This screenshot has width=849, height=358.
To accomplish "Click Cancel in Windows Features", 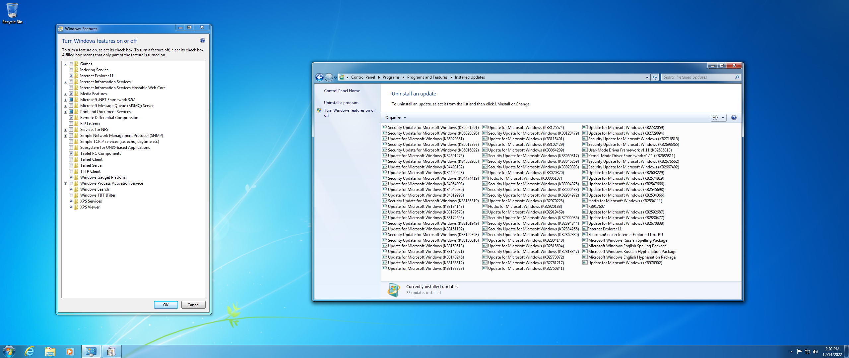I will (x=193, y=305).
